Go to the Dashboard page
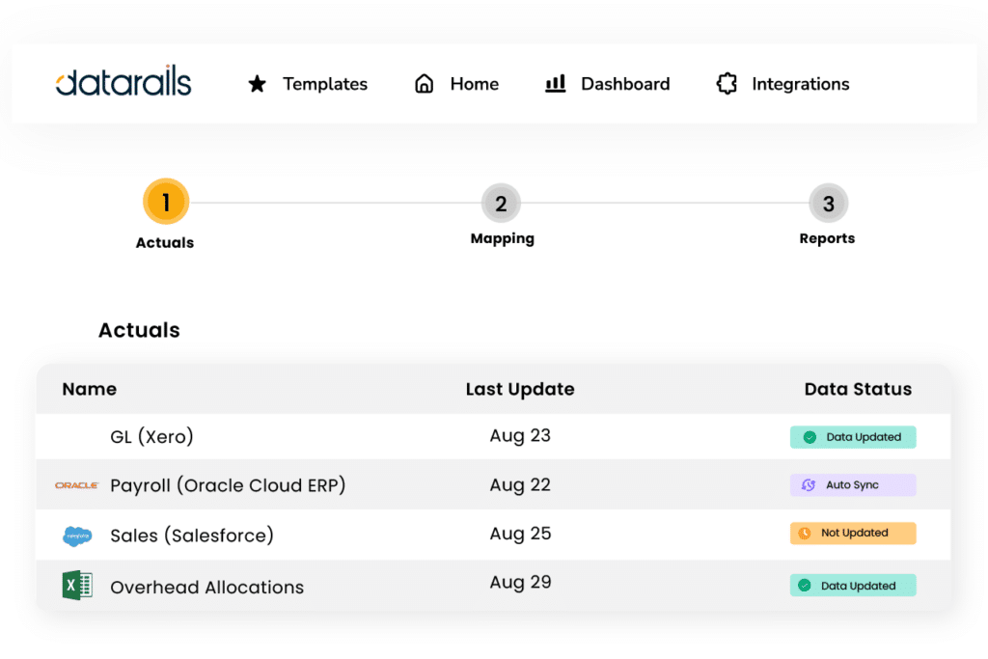The height and width of the screenshot is (659, 988). 624,84
